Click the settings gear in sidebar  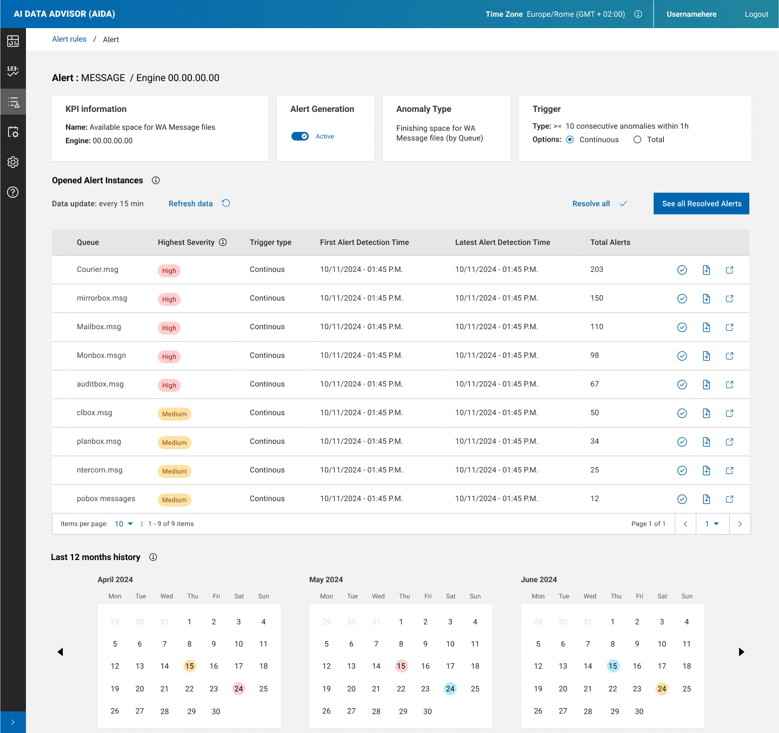click(13, 162)
